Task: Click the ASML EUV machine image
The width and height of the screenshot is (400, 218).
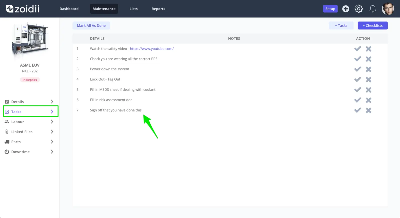Action: click(x=30, y=39)
